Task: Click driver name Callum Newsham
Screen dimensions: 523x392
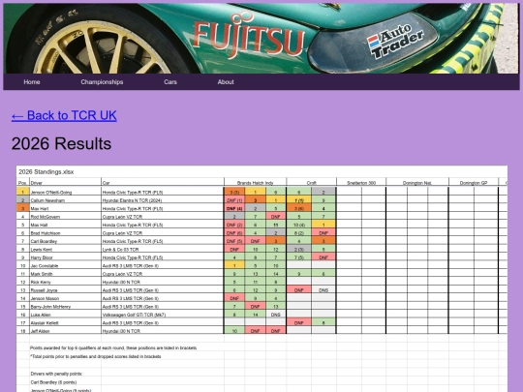Action: (47, 200)
